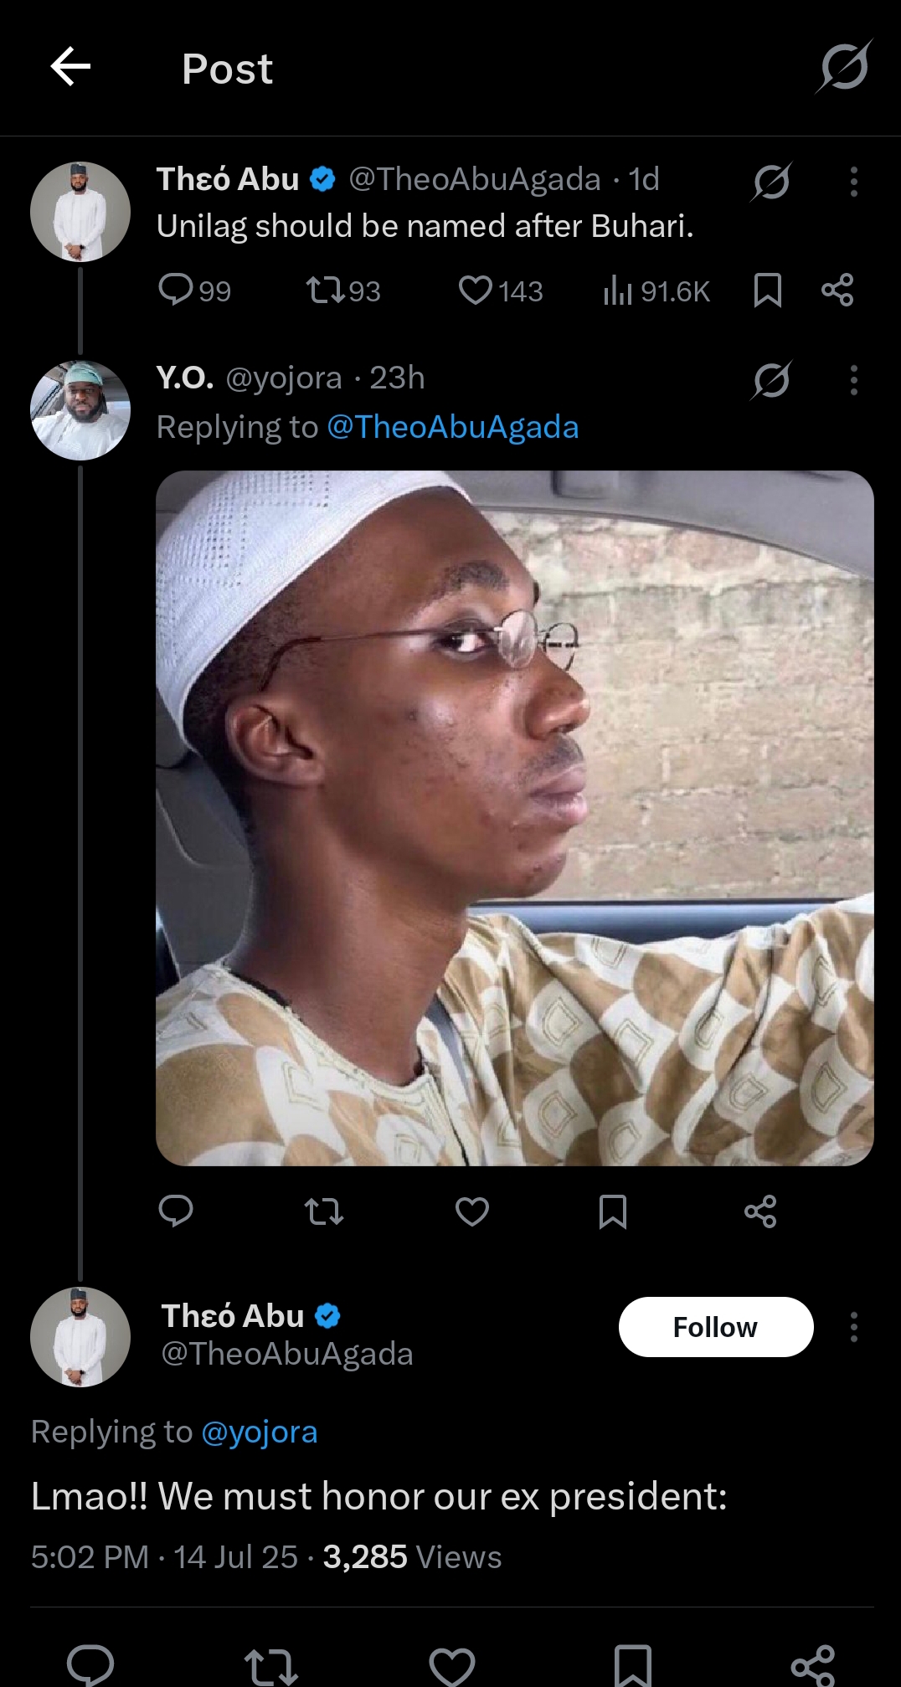Viewport: 901px width, 1687px height.
Task: Open the attached photo in Y.O.'s reply
Action: (x=514, y=818)
